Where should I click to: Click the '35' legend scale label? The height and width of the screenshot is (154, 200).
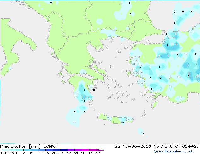point(76,153)
